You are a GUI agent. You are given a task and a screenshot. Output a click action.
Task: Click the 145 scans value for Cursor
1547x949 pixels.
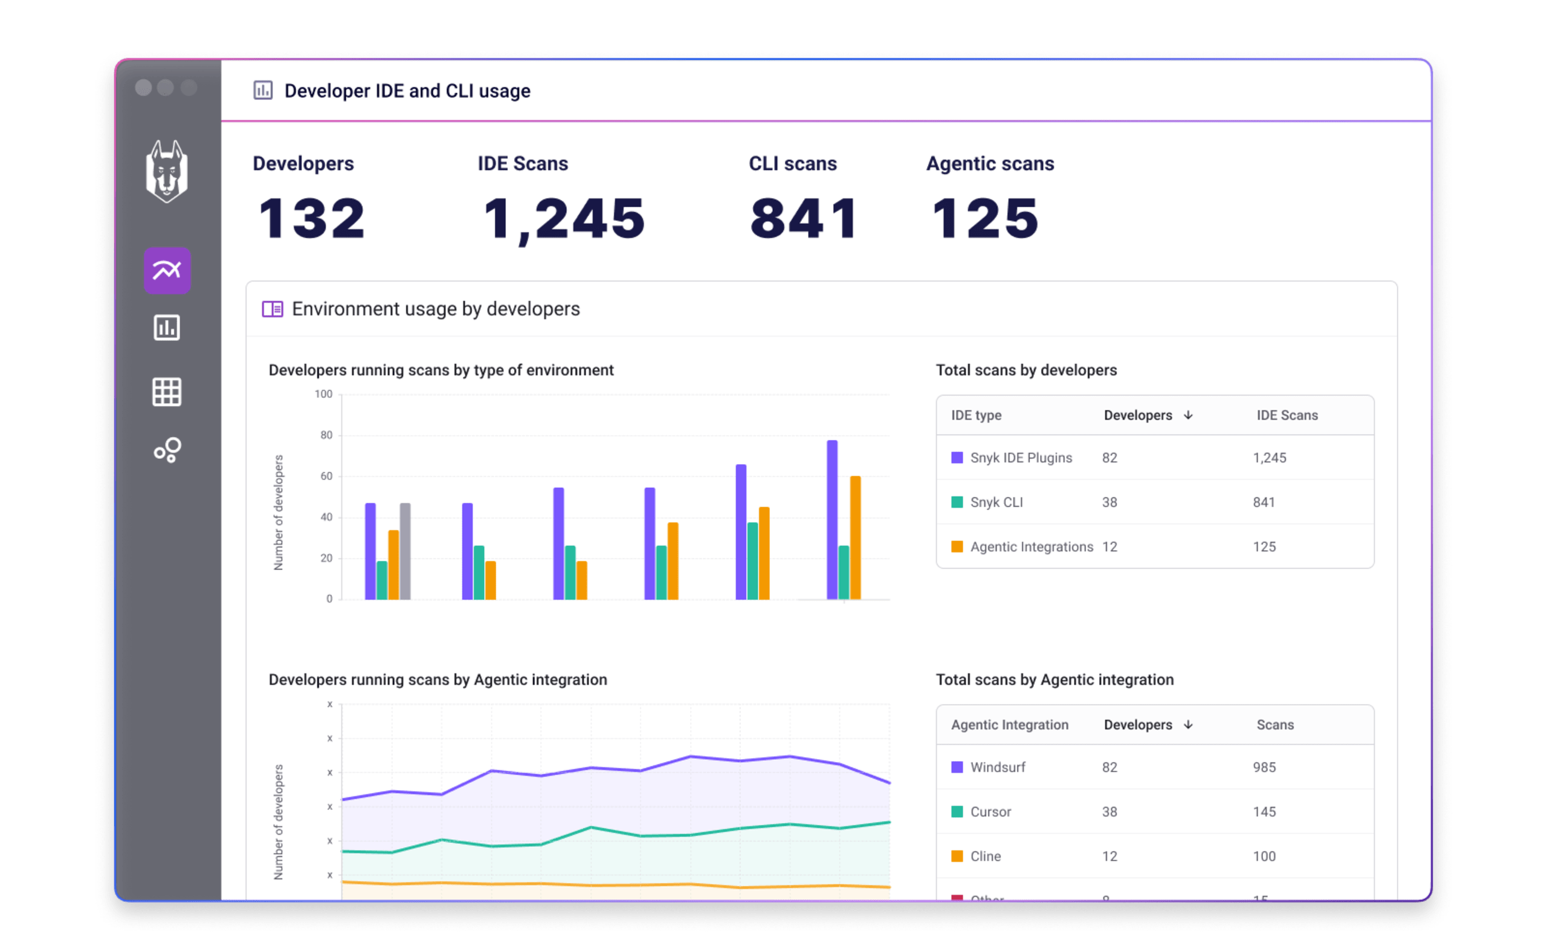(x=1264, y=812)
